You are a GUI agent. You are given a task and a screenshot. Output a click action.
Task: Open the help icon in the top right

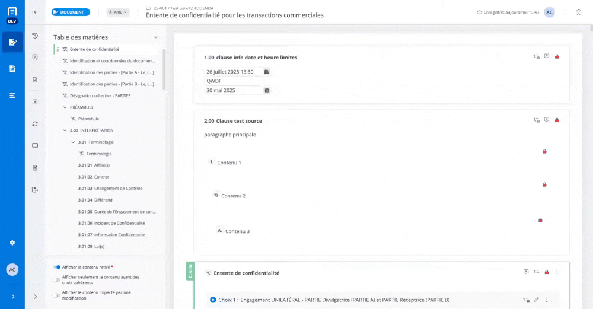[x=578, y=12]
